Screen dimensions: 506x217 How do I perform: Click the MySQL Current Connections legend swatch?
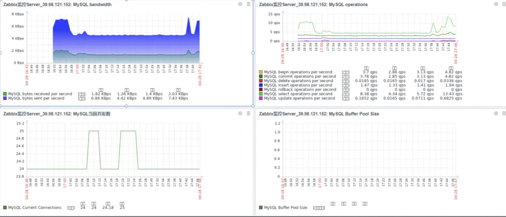coord(5,208)
